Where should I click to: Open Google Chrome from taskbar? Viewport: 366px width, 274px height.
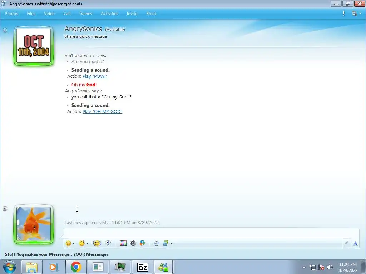[x=76, y=267]
